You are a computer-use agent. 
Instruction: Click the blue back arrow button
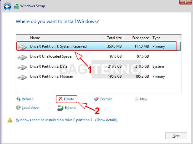click(7, 6)
